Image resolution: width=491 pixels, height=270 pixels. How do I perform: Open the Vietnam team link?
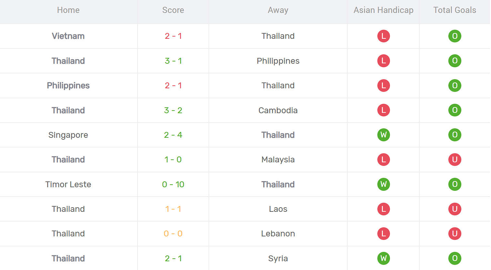click(x=68, y=36)
